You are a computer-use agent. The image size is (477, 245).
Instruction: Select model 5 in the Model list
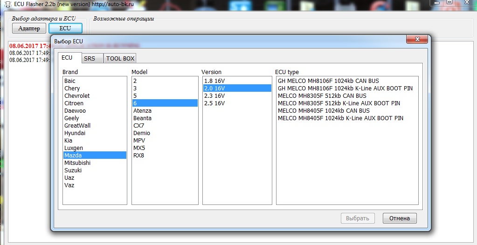(165, 96)
